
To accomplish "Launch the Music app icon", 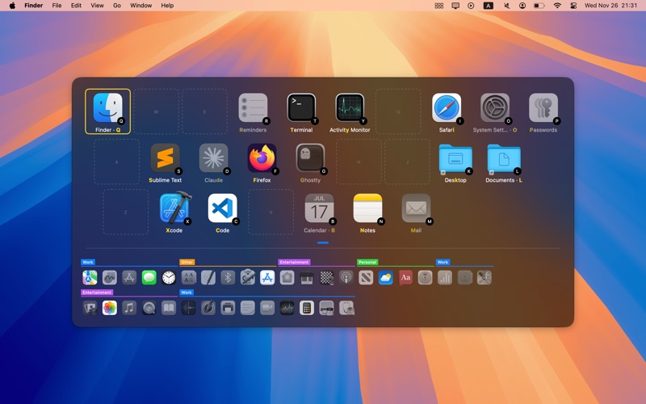I will 129,308.
